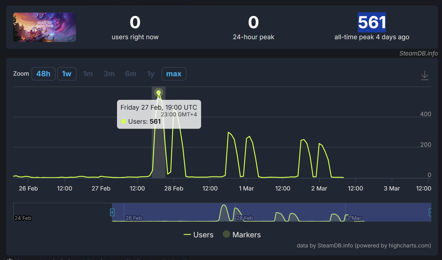
Task: Select the 6m zoom option
Action: tap(130, 74)
